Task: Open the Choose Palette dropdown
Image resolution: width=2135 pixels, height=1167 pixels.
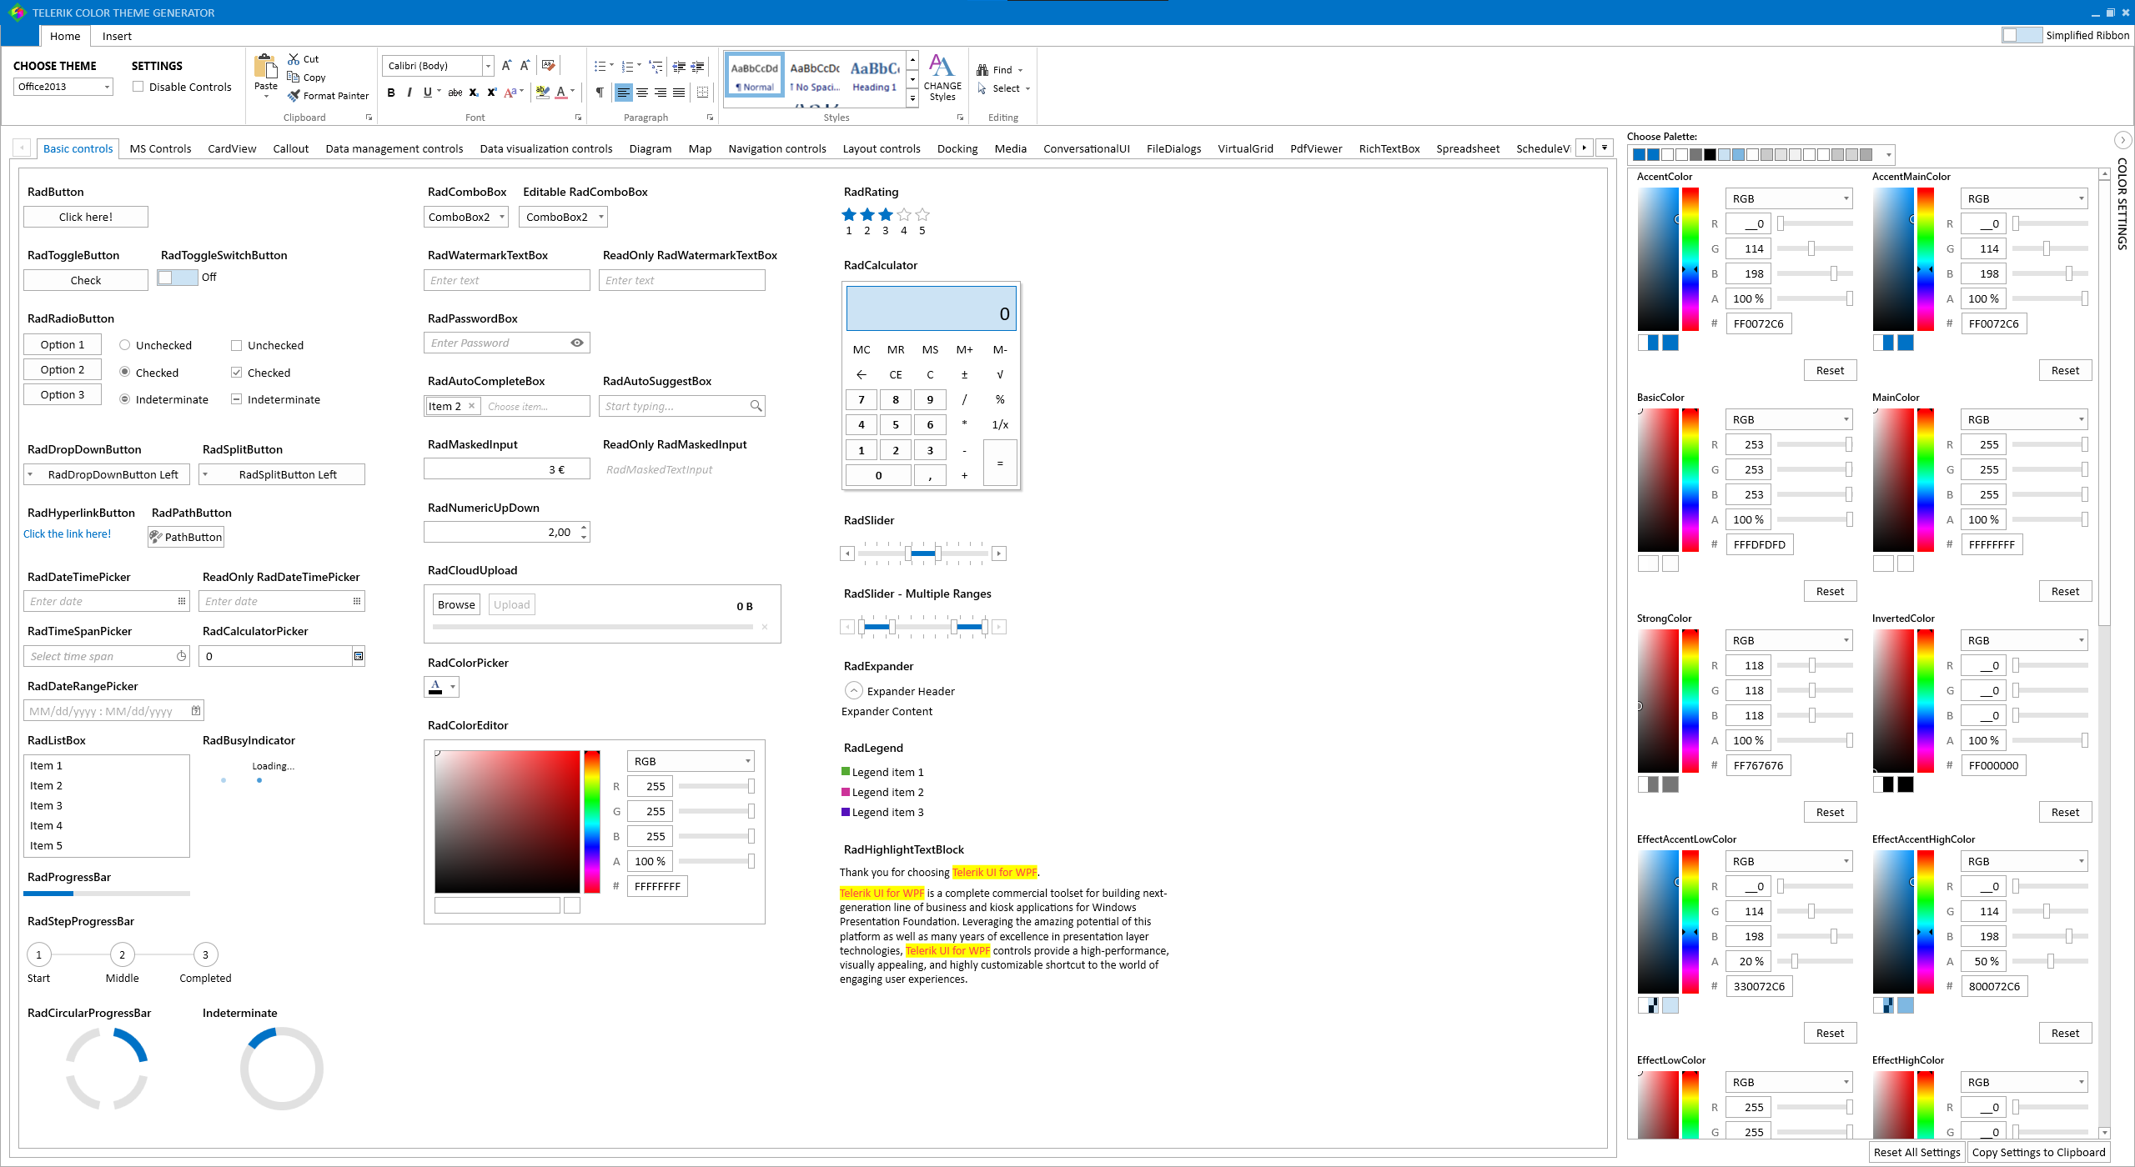Action: tap(1888, 155)
